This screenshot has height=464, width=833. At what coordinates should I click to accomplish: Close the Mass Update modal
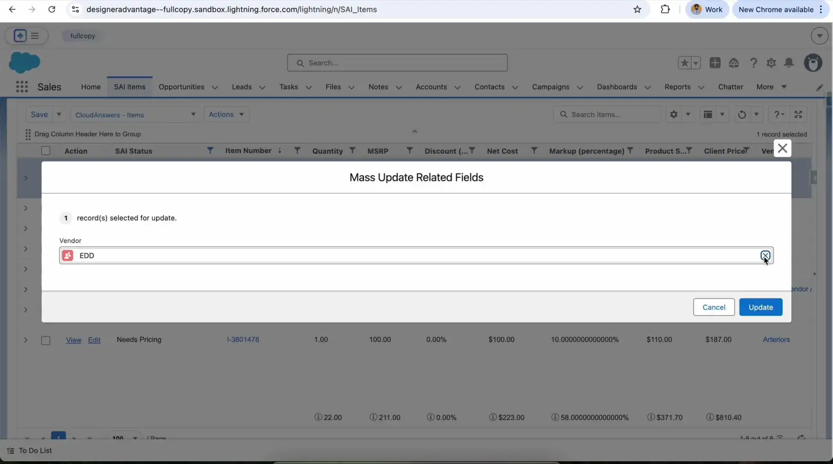782,149
